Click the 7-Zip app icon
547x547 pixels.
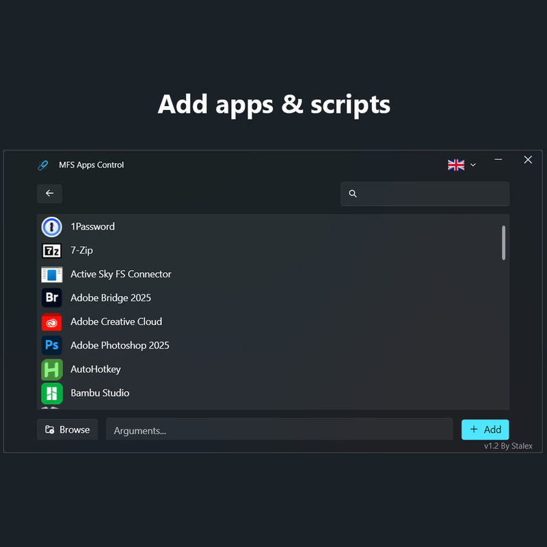(x=52, y=250)
